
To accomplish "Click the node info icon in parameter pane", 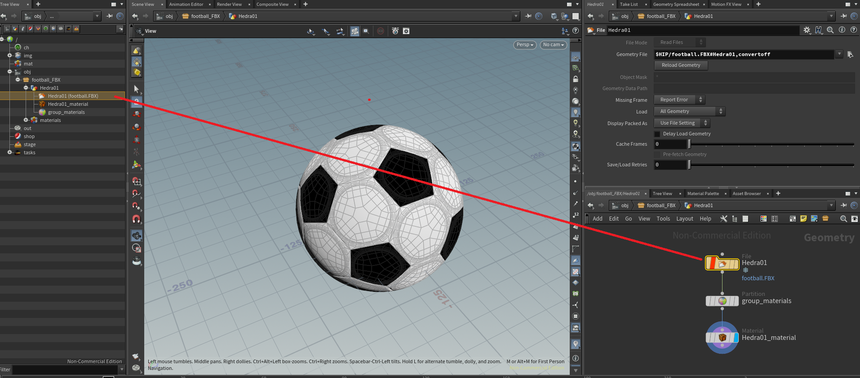I will [842, 30].
